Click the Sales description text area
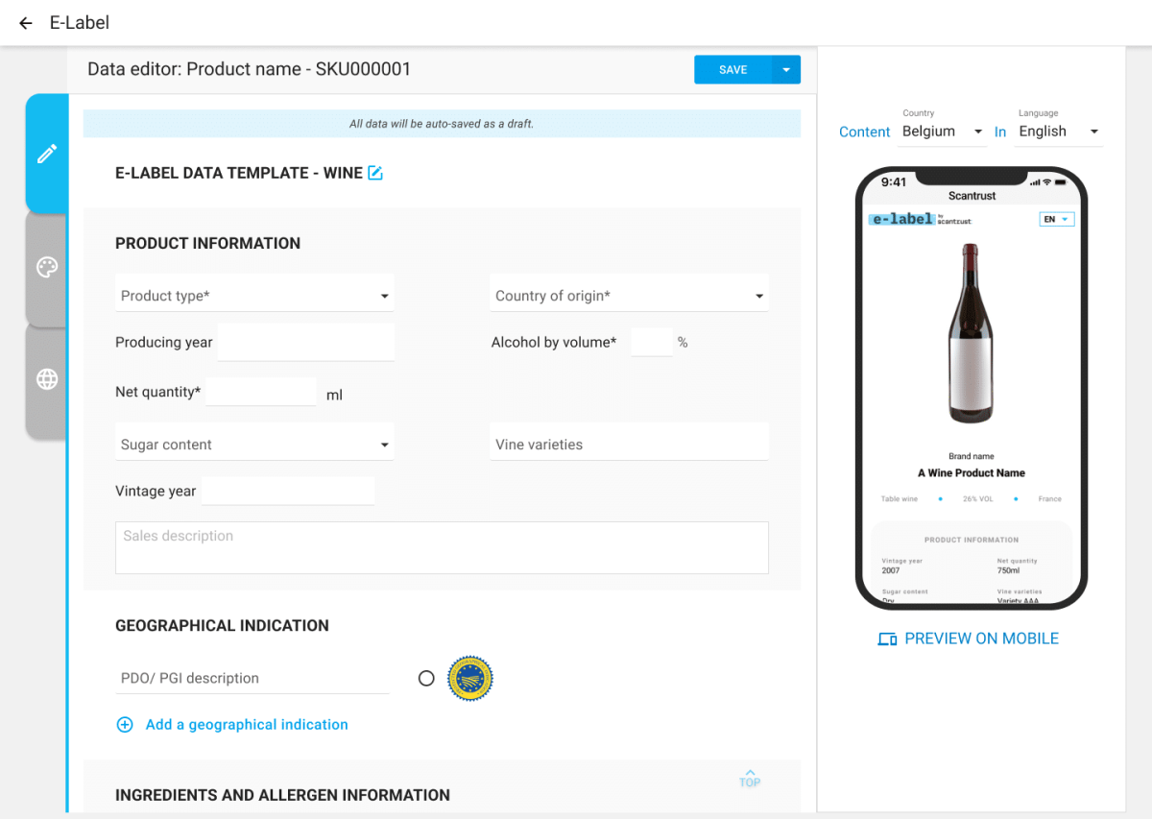The height and width of the screenshot is (819, 1152). [x=442, y=547]
